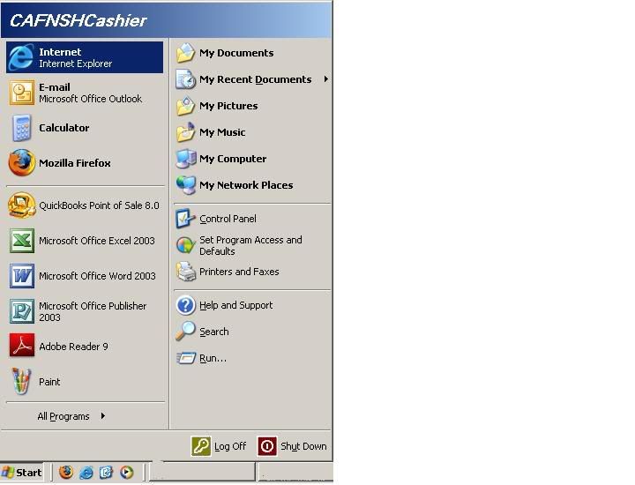Click the My Network Places icon
Image resolution: width=635 pixels, height=485 pixels.
[186, 185]
